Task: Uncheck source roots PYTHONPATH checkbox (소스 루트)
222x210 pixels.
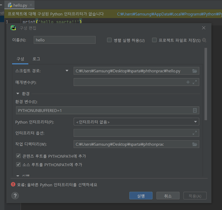Action: (18, 164)
